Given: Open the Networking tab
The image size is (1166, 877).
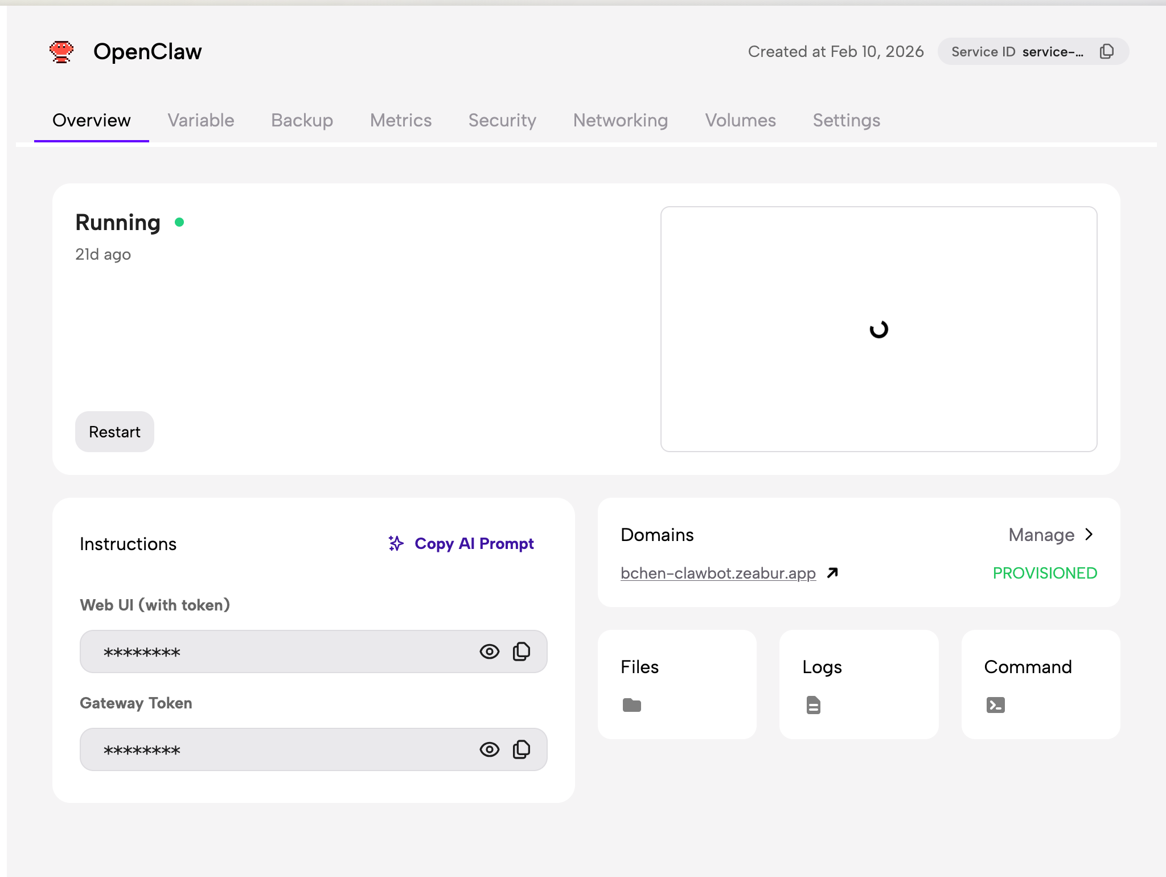Looking at the screenshot, I should pyautogui.click(x=620, y=120).
